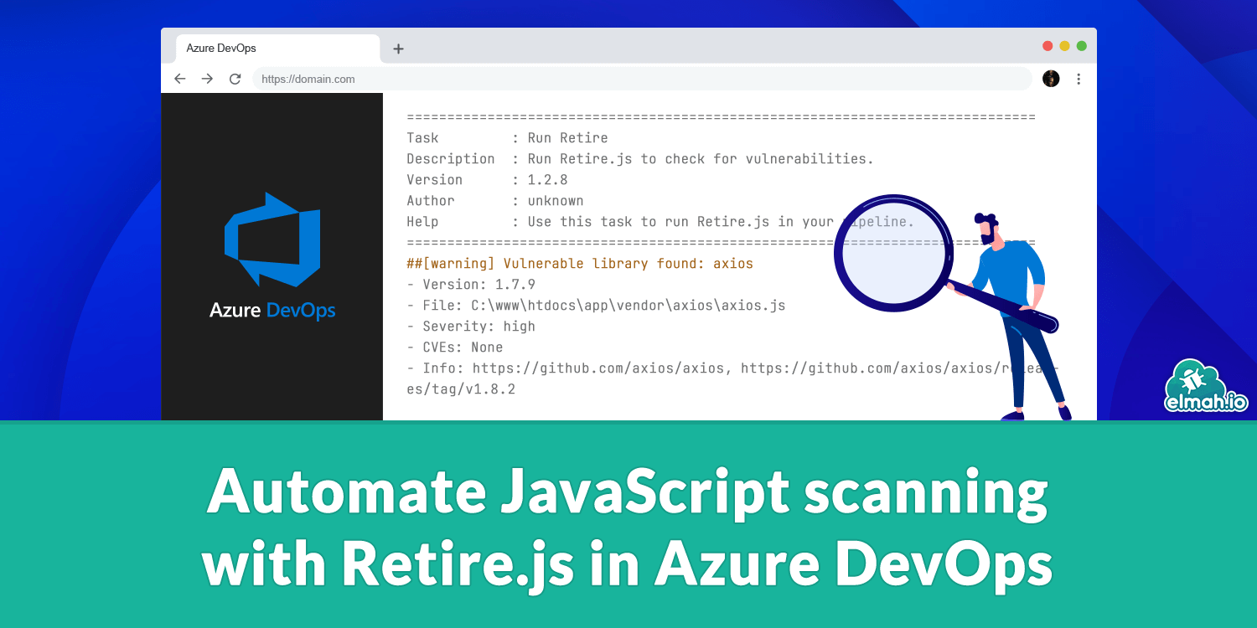Click the browser refresh icon

(x=235, y=79)
